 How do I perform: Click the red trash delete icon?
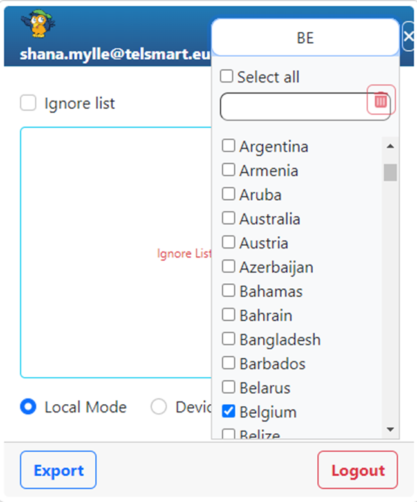(x=381, y=100)
